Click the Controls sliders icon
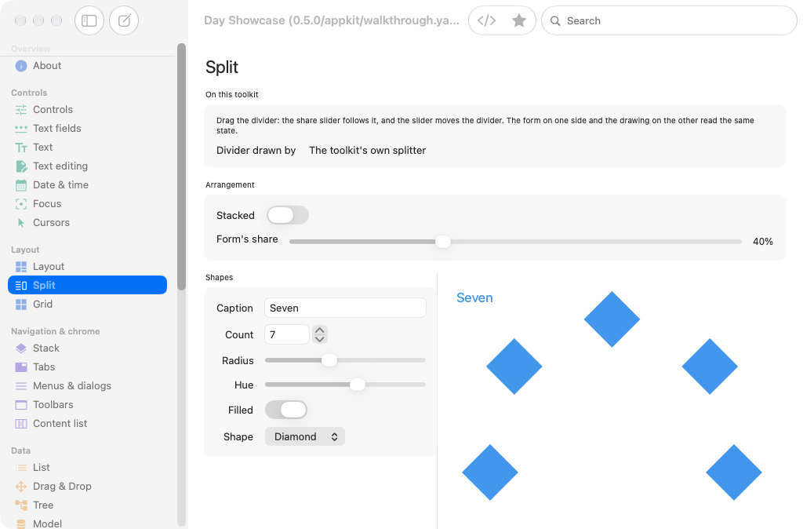The width and height of the screenshot is (803, 529). [x=21, y=110]
